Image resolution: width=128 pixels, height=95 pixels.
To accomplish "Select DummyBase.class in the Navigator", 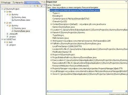I will point(22,20).
